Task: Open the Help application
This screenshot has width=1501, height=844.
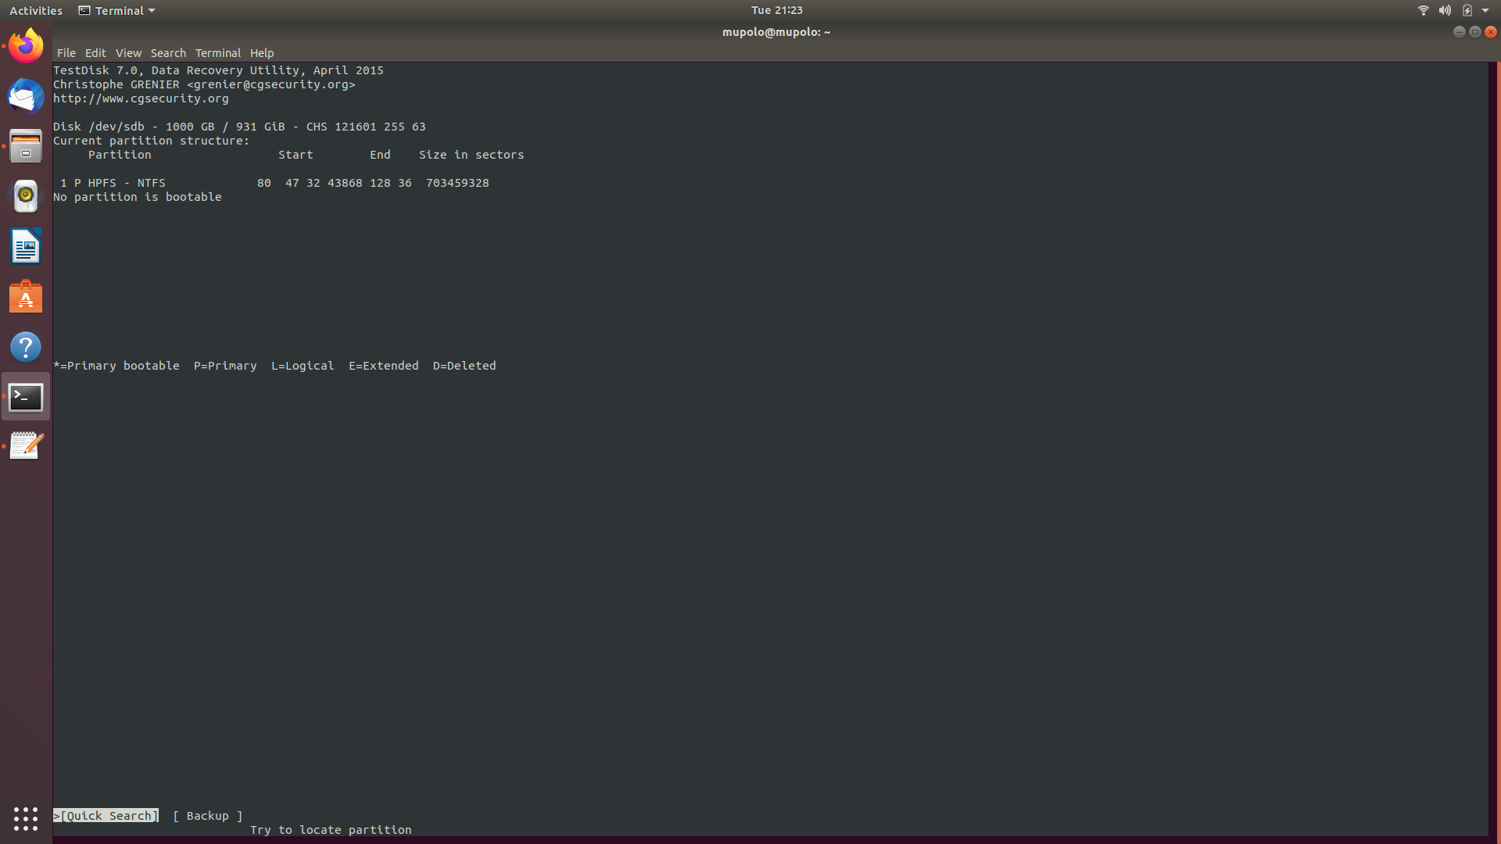Action: coord(26,346)
